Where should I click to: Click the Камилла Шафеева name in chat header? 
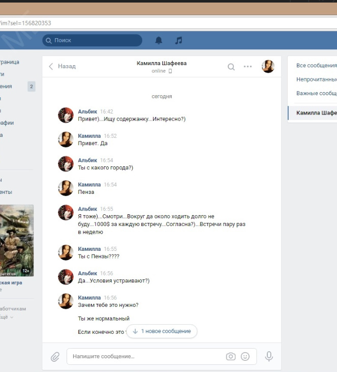pyautogui.click(x=162, y=64)
